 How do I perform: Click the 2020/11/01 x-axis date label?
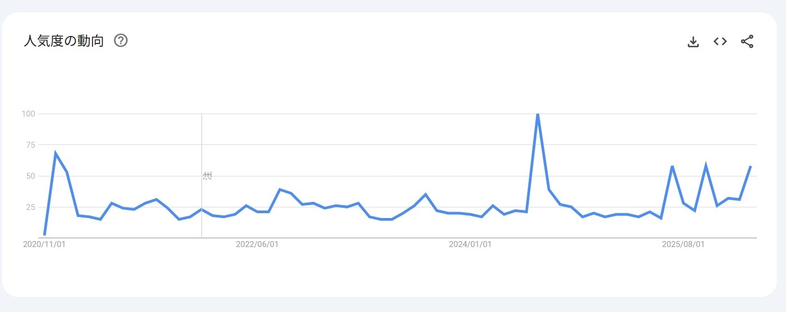pyautogui.click(x=44, y=244)
